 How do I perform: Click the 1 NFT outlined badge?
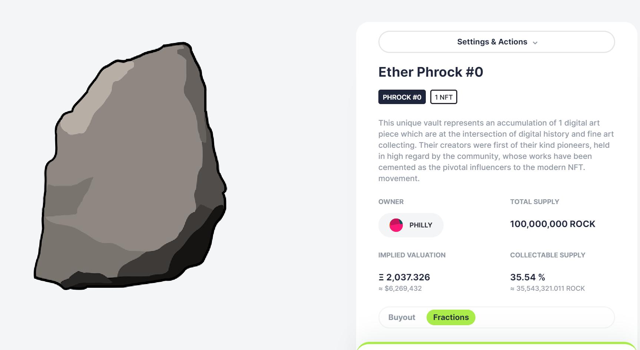(444, 97)
